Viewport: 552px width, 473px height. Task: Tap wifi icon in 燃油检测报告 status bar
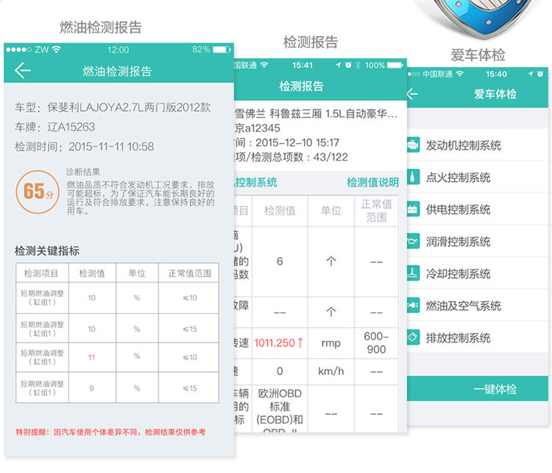tap(57, 49)
